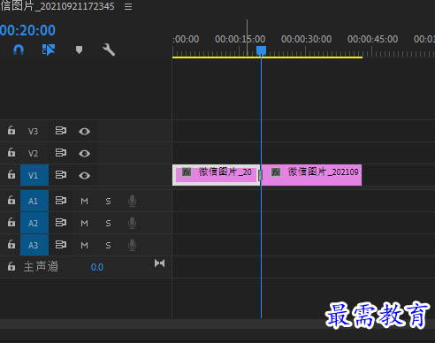Hide track V3 output eye
Image resolution: width=435 pixels, height=343 pixels.
click(x=84, y=131)
